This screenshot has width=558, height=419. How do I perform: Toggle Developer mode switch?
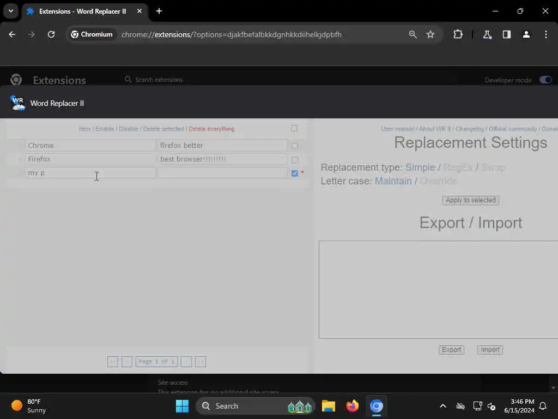545,80
